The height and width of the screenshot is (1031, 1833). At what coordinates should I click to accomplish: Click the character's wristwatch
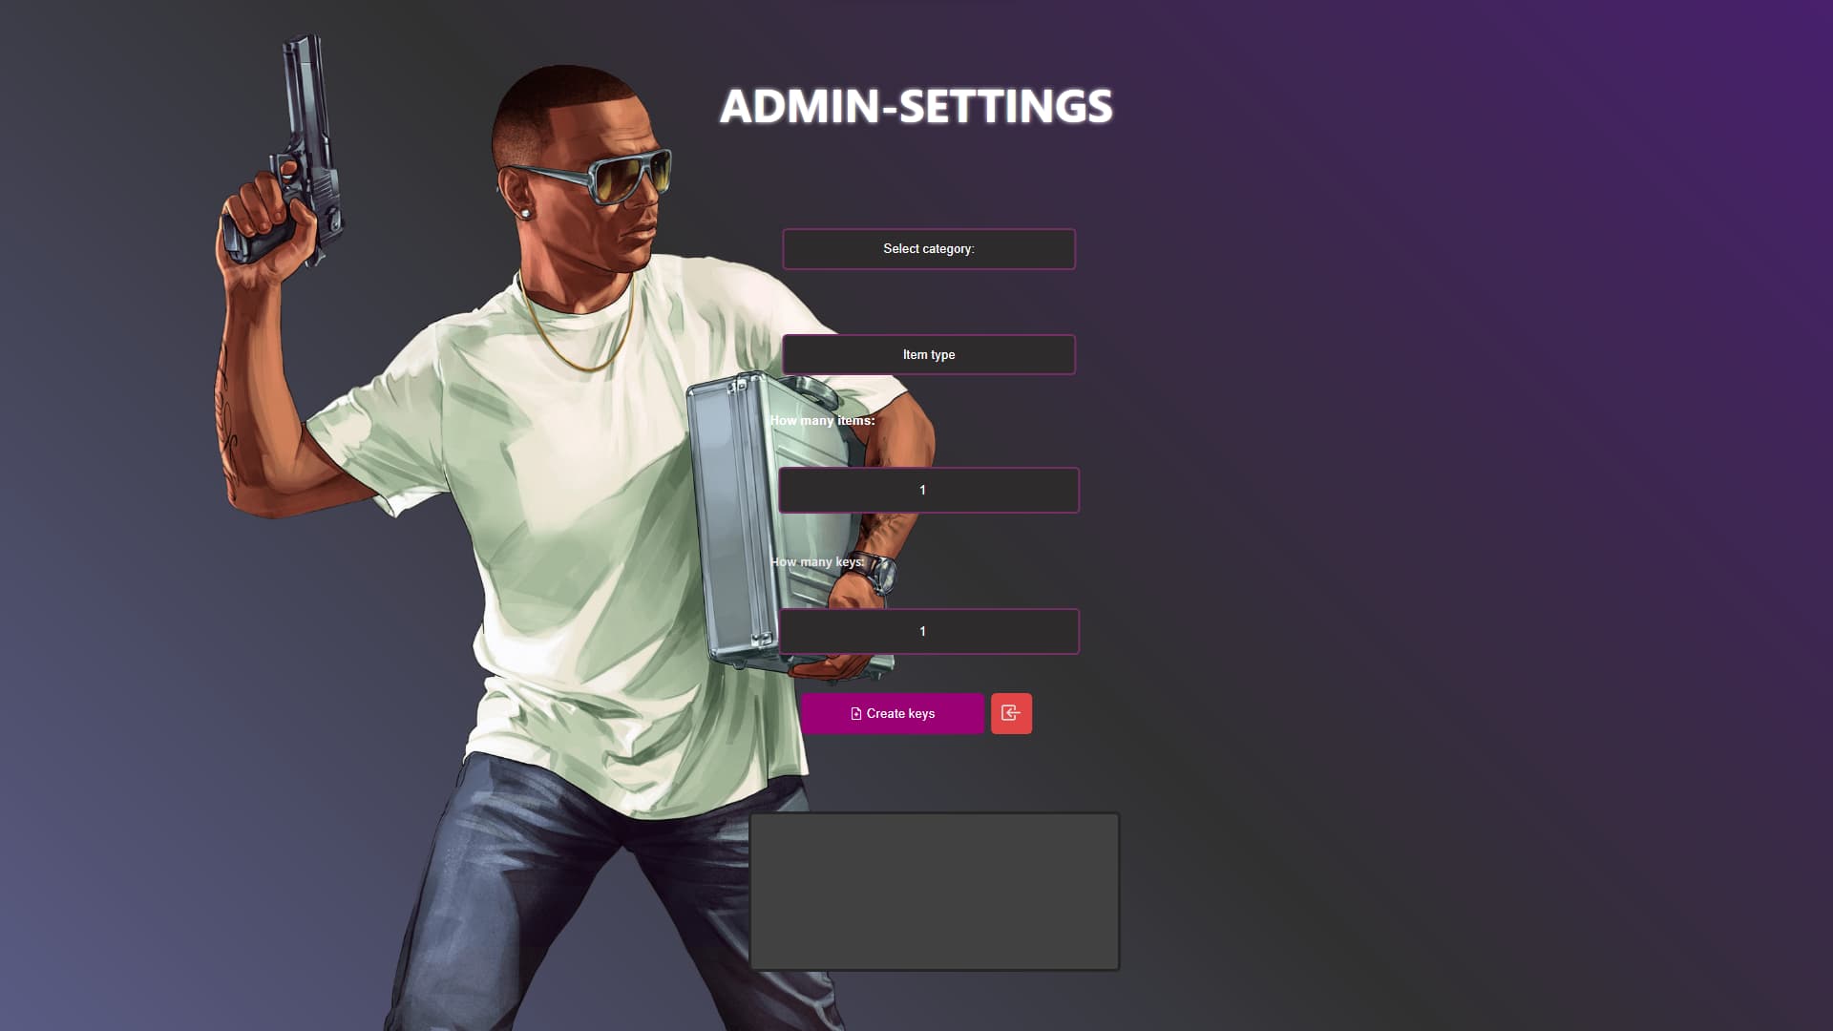(877, 574)
